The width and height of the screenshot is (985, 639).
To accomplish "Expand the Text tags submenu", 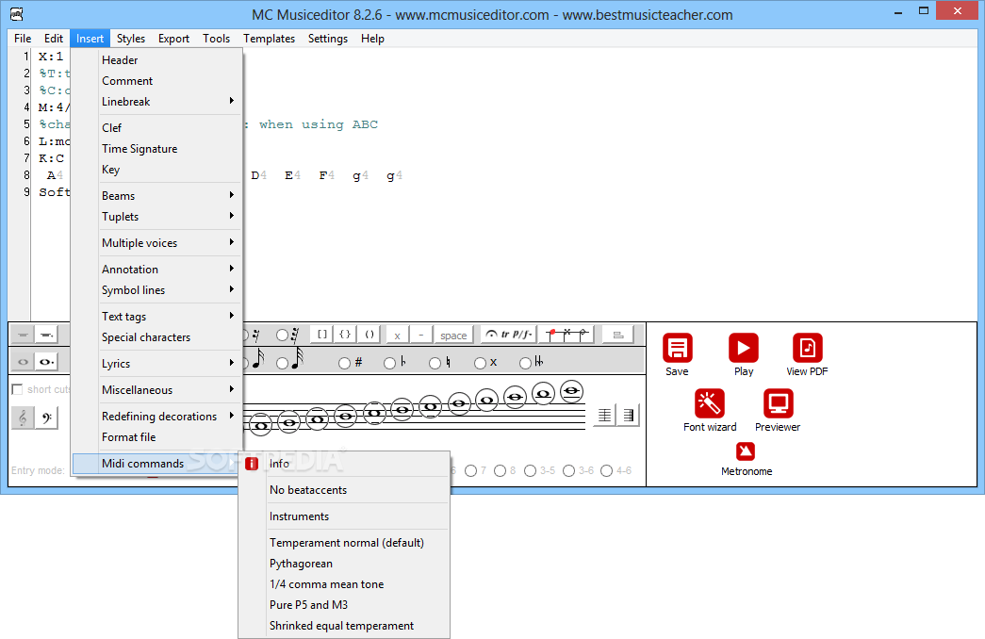I will [x=156, y=316].
